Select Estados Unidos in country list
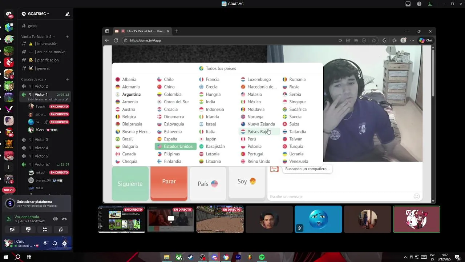465x262 pixels. (x=175, y=146)
